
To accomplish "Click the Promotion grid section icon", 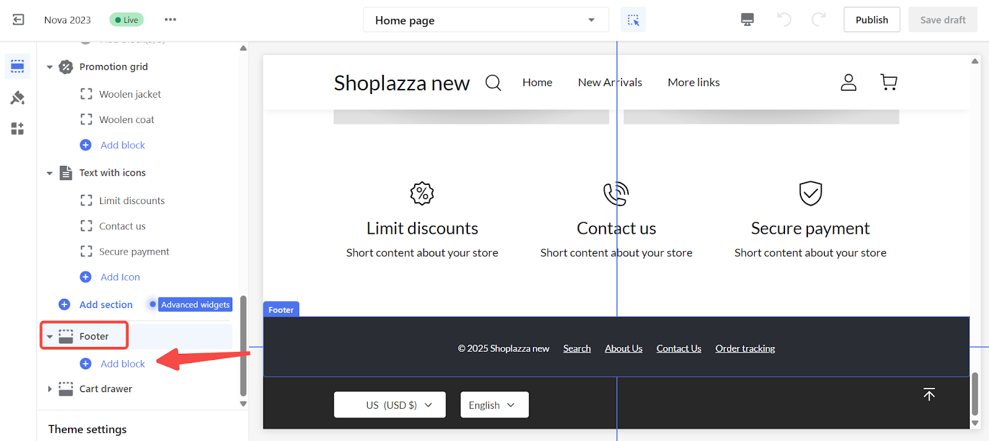I will [x=66, y=67].
